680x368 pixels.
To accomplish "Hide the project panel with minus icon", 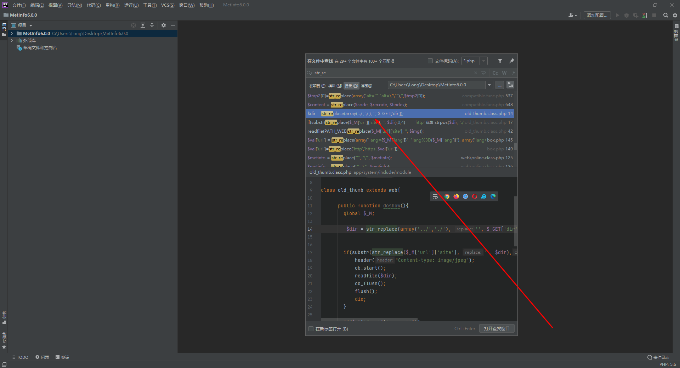I will [x=173, y=25].
